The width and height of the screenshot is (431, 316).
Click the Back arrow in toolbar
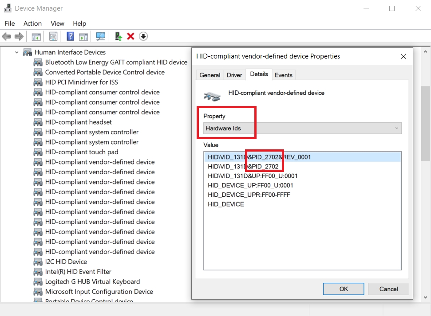(6, 36)
